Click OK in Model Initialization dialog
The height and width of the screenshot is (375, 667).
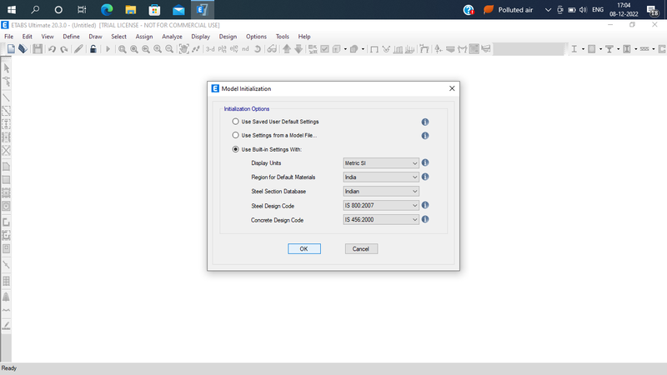pyautogui.click(x=304, y=248)
